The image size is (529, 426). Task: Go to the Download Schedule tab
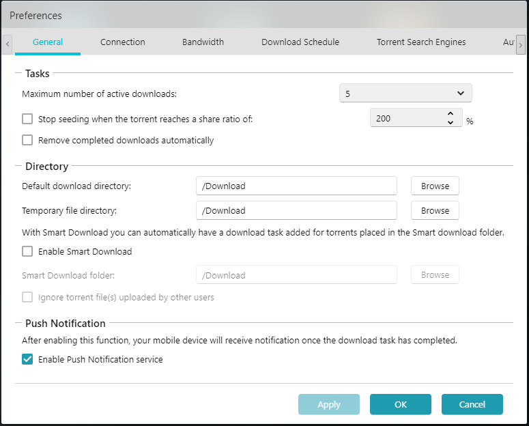pyautogui.click(x=300, y=42)
